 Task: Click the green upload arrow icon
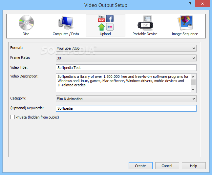(x=101, y=27)
